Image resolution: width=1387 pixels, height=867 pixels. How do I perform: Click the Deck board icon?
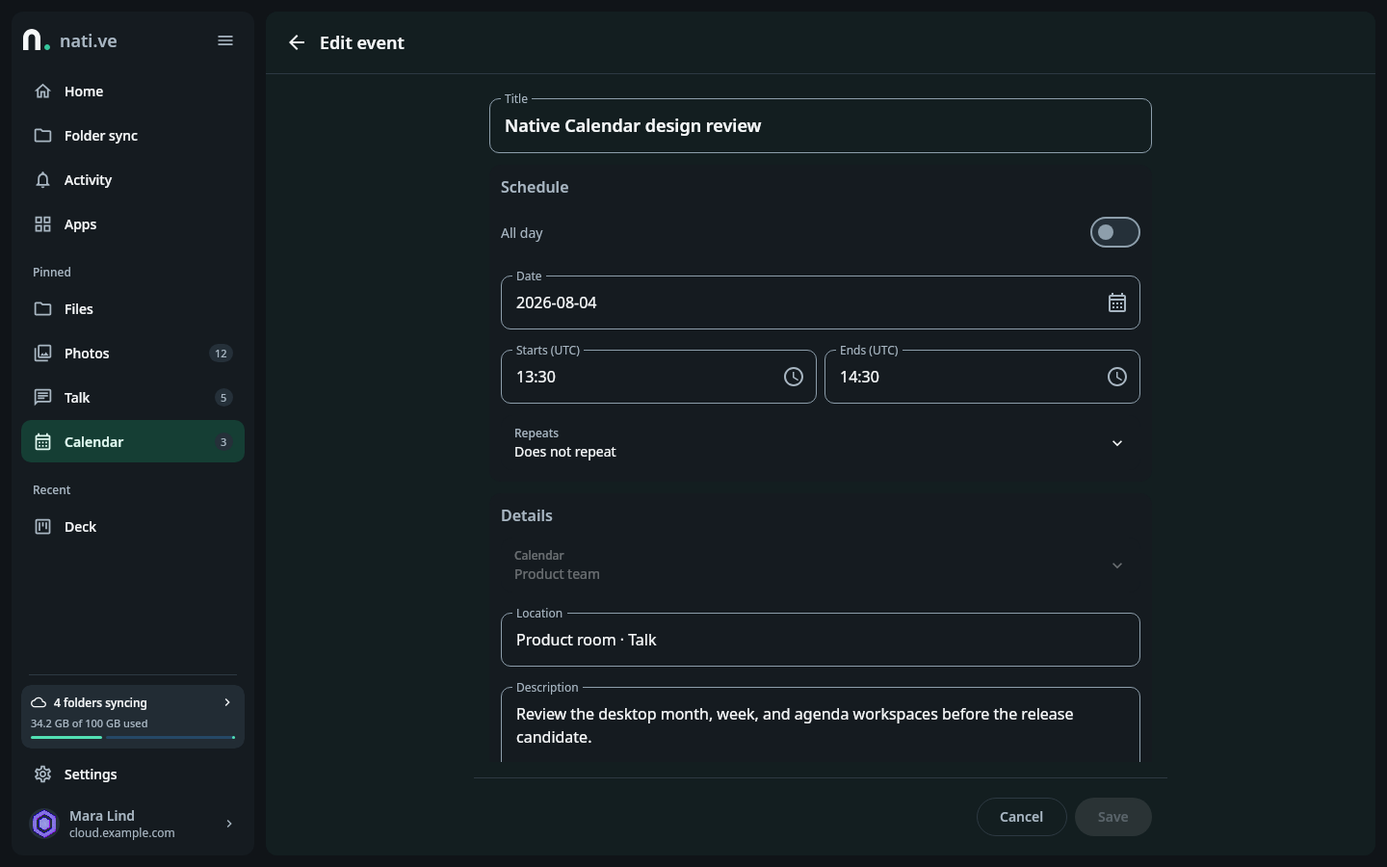point(42,527)
